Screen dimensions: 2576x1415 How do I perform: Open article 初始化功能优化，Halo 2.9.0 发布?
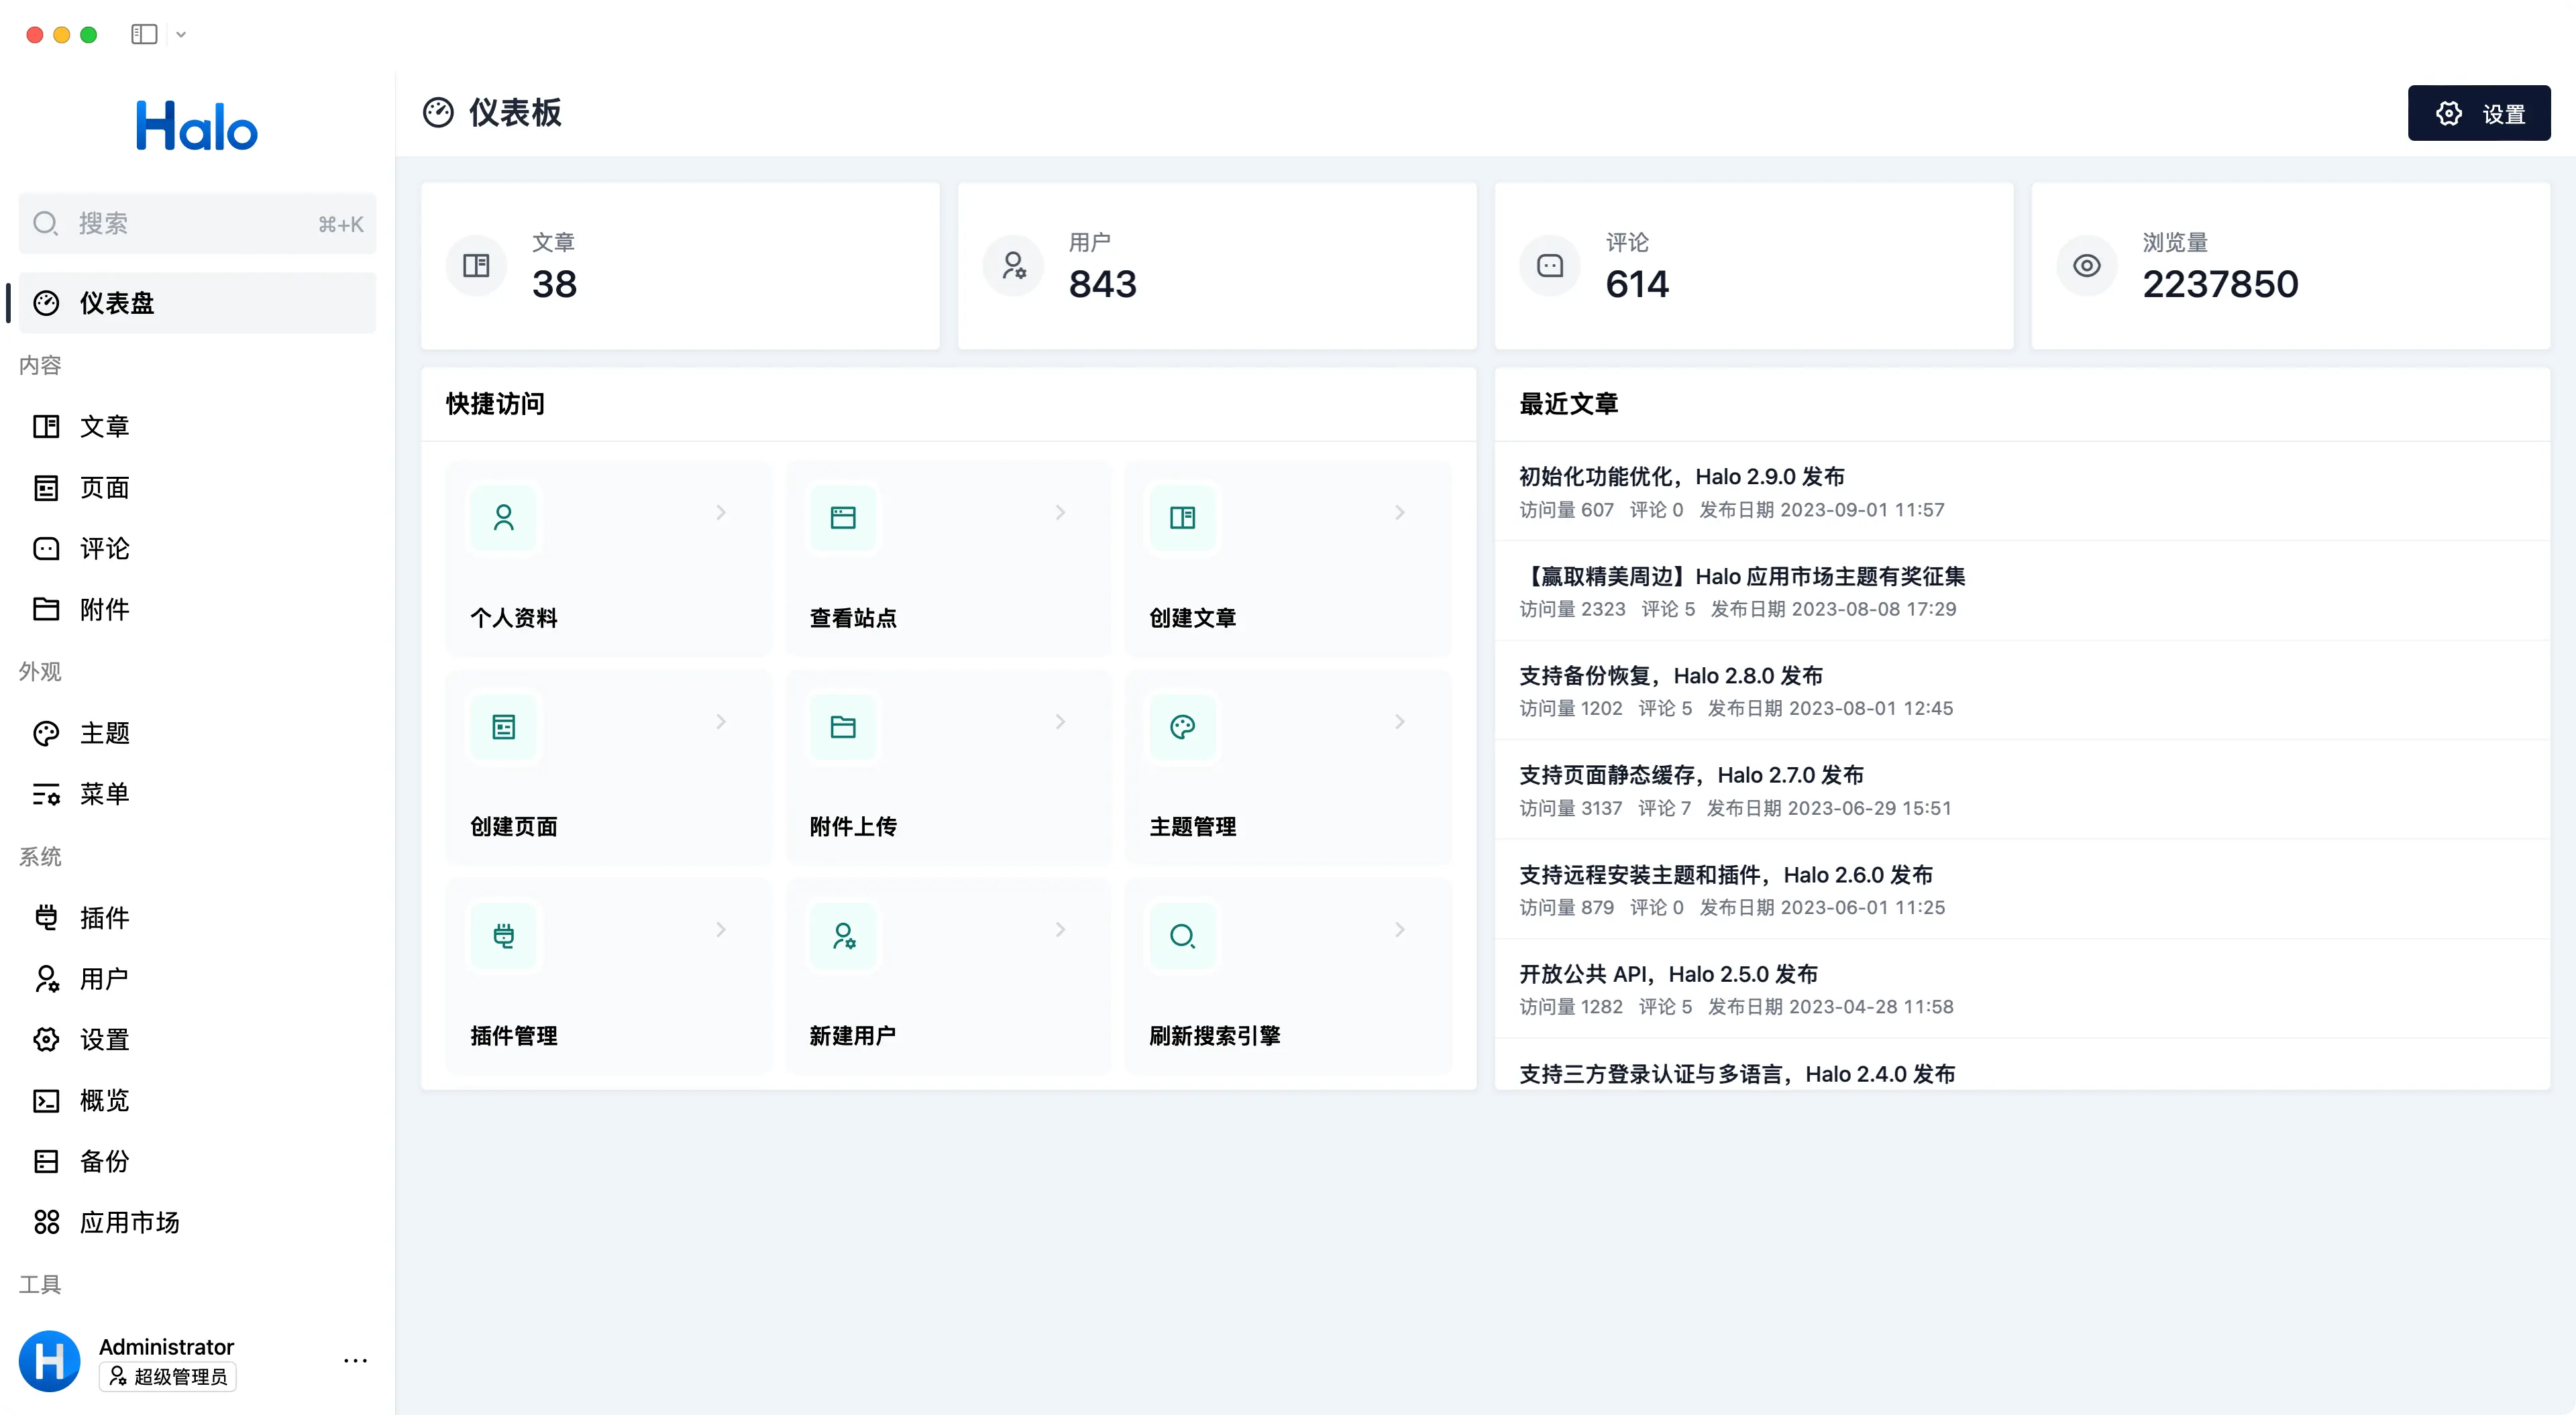pos(1681,477)
